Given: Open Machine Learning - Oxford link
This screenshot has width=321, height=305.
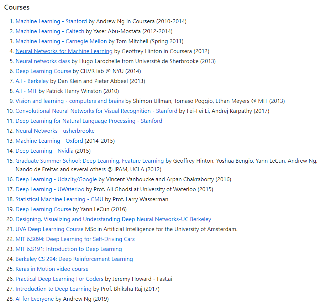Looking at the screenshot, I should (49, 141).
